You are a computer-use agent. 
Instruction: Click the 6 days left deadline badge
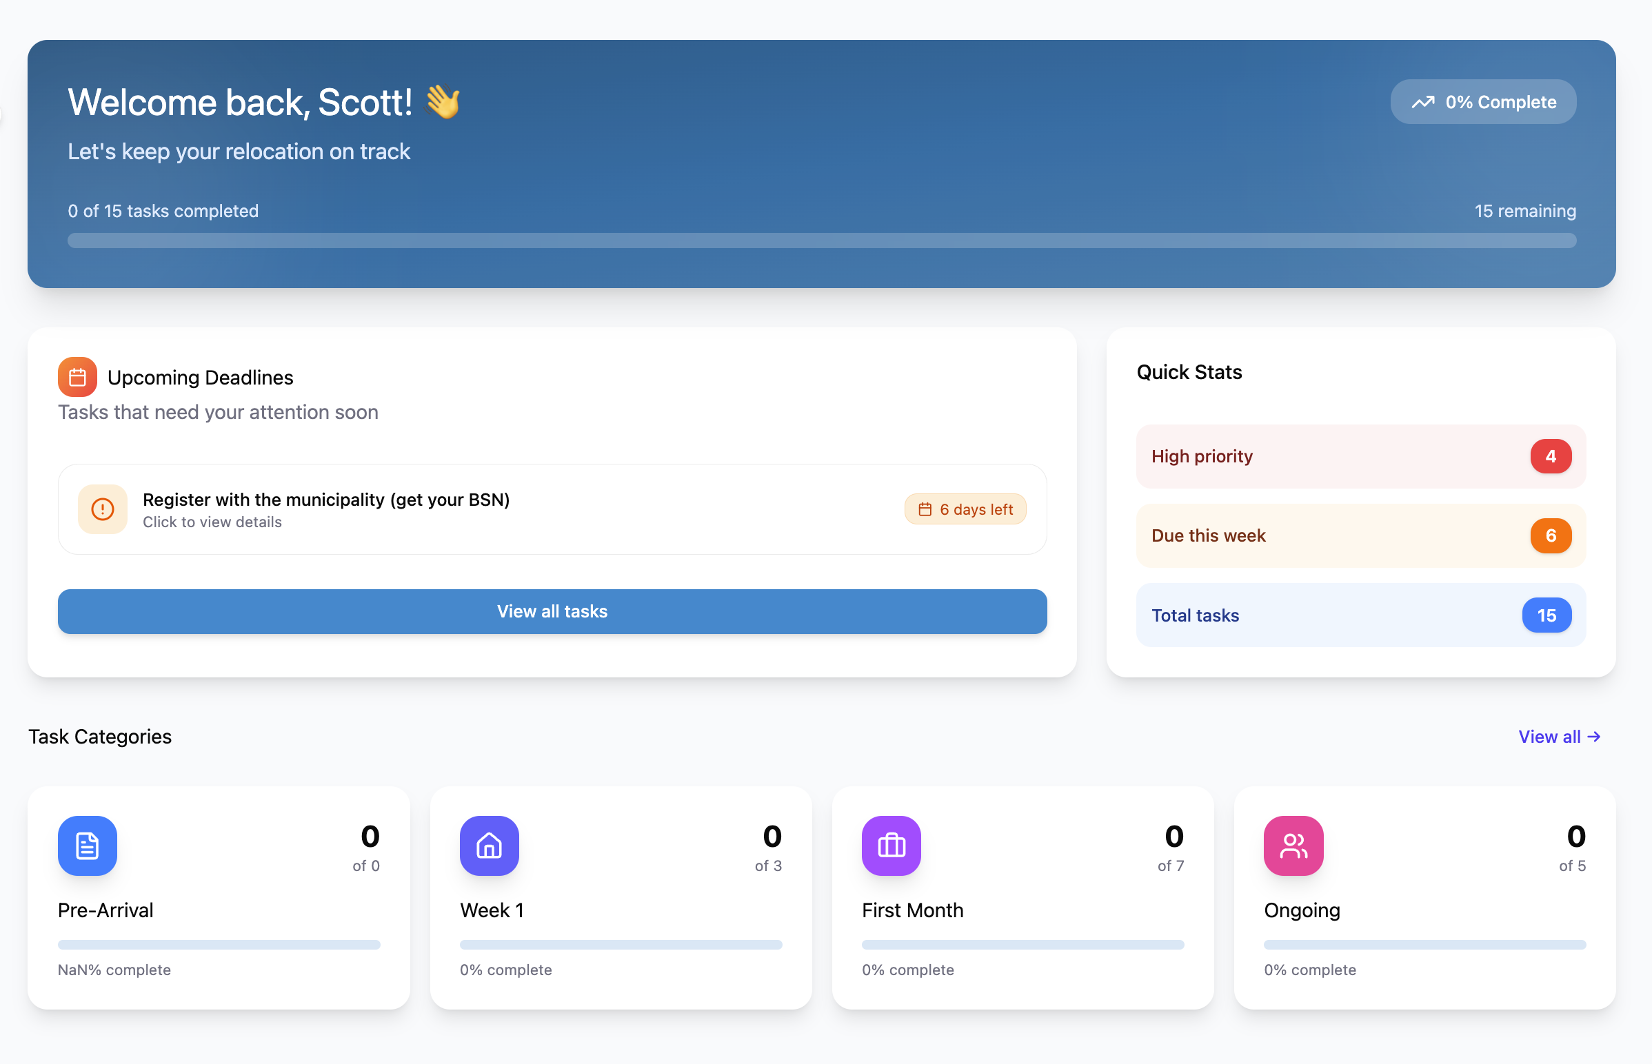point(966,509)
